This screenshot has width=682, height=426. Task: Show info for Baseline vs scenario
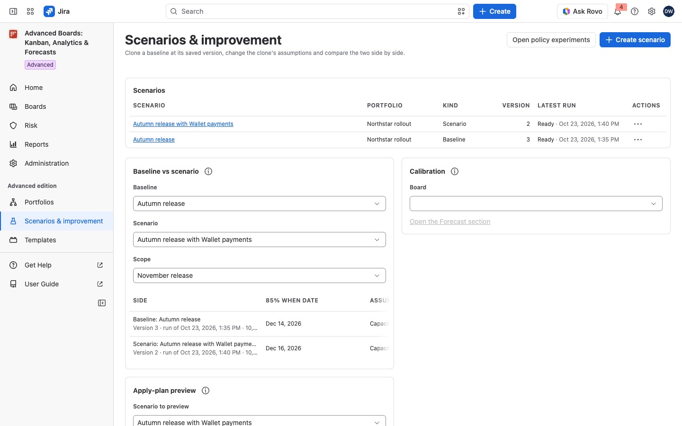point(208,171)
